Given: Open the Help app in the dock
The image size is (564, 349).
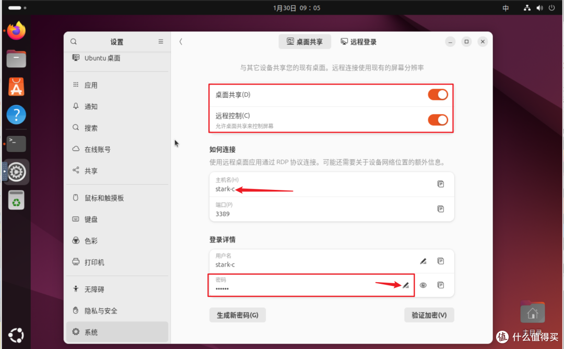Looking at the screenshot, I should click(16, 115).
